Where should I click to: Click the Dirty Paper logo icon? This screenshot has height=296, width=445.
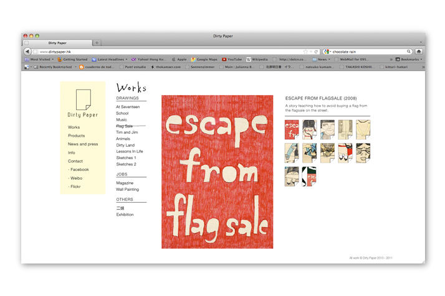tap(83, 99)
